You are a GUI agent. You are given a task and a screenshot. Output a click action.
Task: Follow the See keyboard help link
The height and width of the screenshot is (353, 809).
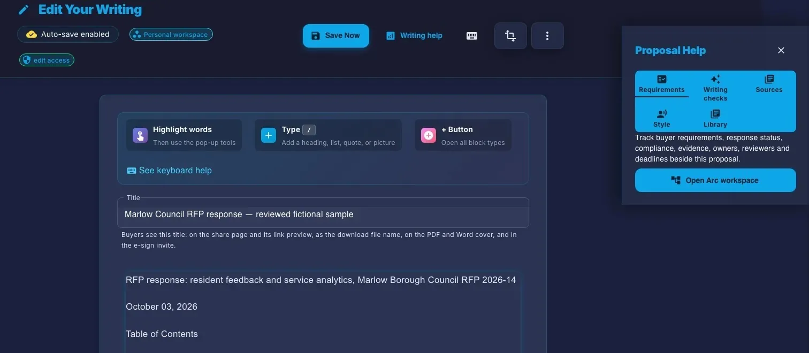(x=169, y=171)
